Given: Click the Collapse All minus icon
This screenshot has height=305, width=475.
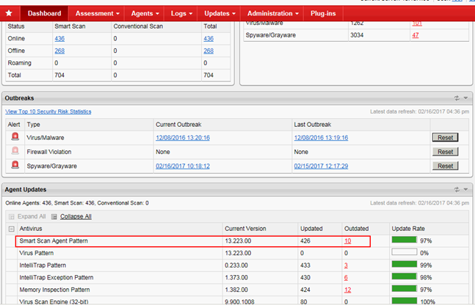Looking at the screenshot, I should [54, 216].
